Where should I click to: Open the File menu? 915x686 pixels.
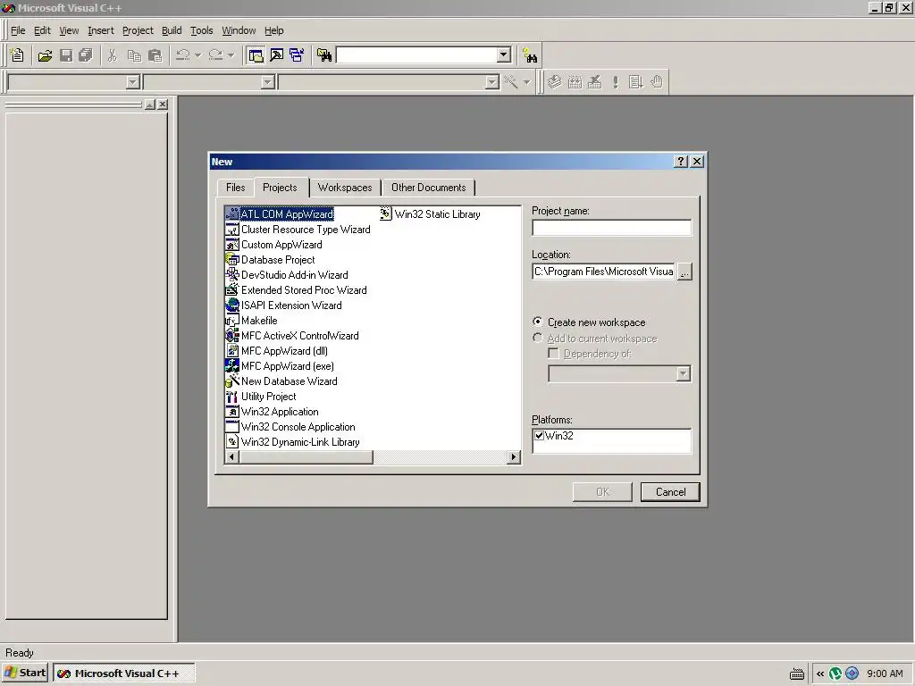[x=18, y=30]
